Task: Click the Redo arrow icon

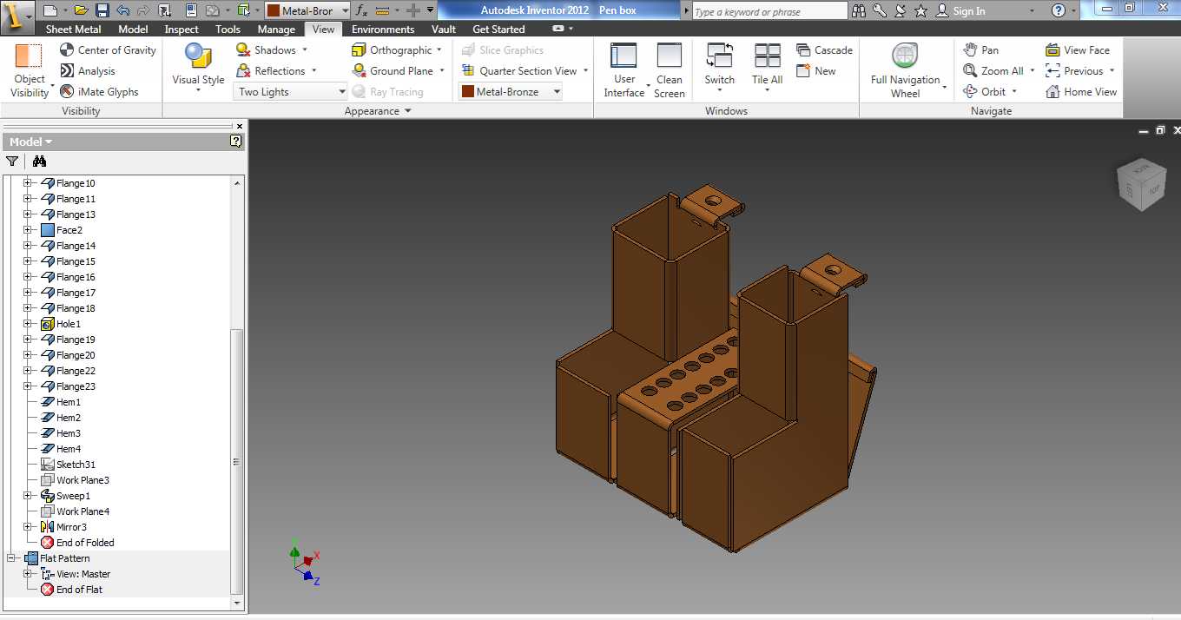Action: (142, 10)
